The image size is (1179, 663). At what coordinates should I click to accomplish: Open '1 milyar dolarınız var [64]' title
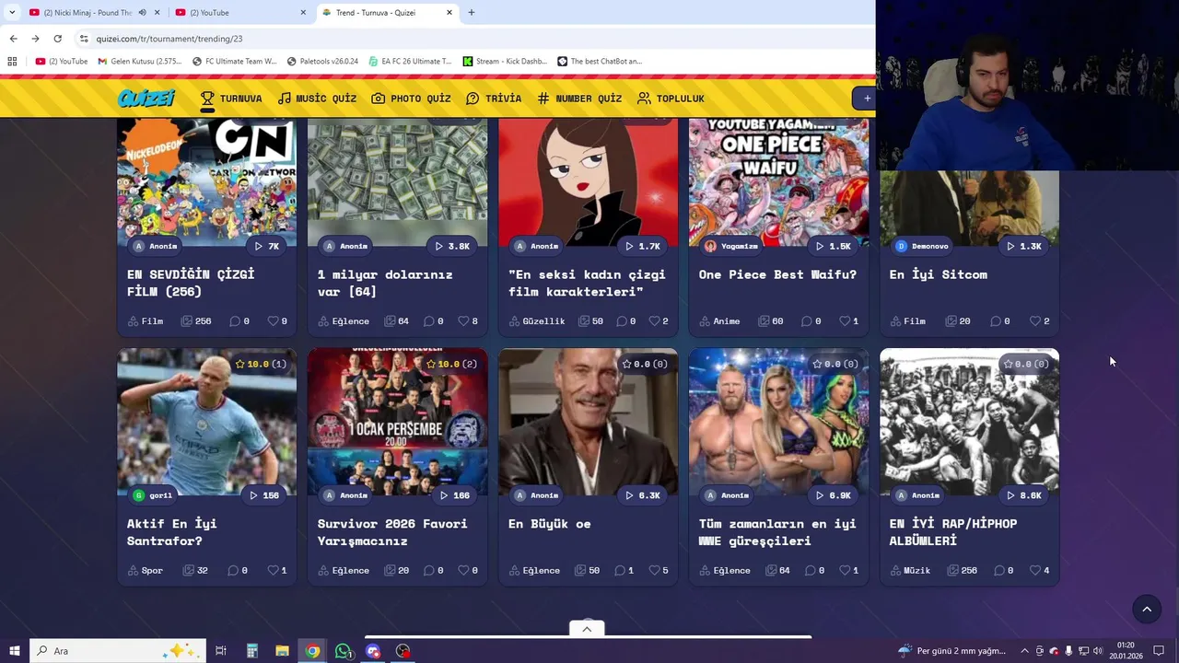(385, 283)
